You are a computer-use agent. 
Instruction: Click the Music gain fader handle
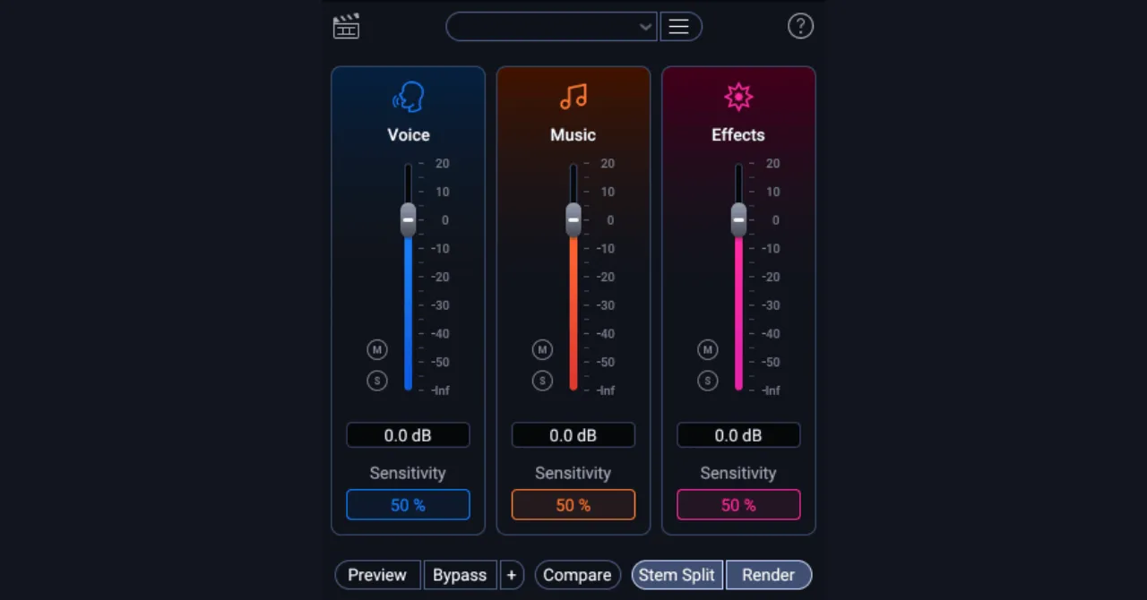573,219
